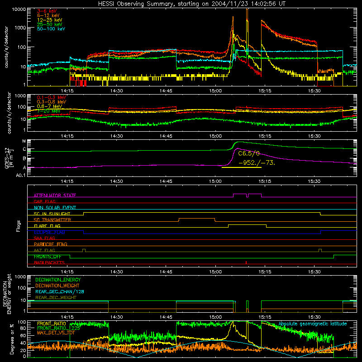Select the 50-100 keV legend label
Image resolution: width=362 pixels, height=362 pixels.
coord(51,29)
